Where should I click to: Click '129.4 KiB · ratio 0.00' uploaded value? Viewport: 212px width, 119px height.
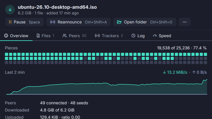(x=60, y=117)
